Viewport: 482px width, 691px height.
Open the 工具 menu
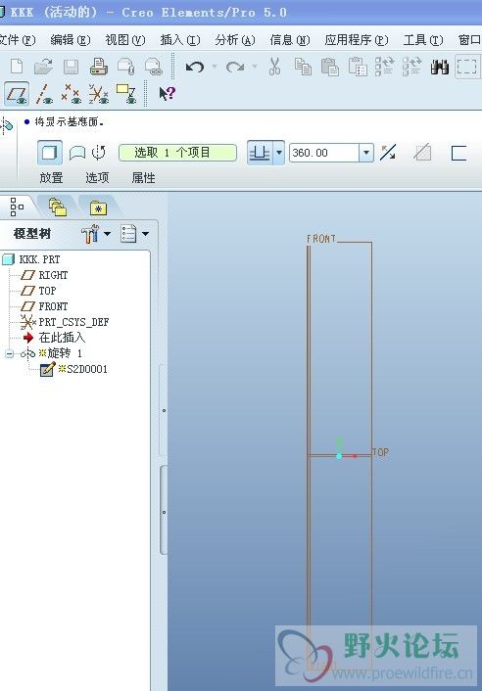pos(423,40)
